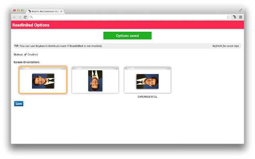255x159 pixels.
Task: Click the Save button
Action: (19, 103)
